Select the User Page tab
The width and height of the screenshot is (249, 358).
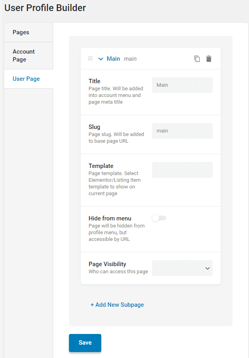tap(28, 79)
